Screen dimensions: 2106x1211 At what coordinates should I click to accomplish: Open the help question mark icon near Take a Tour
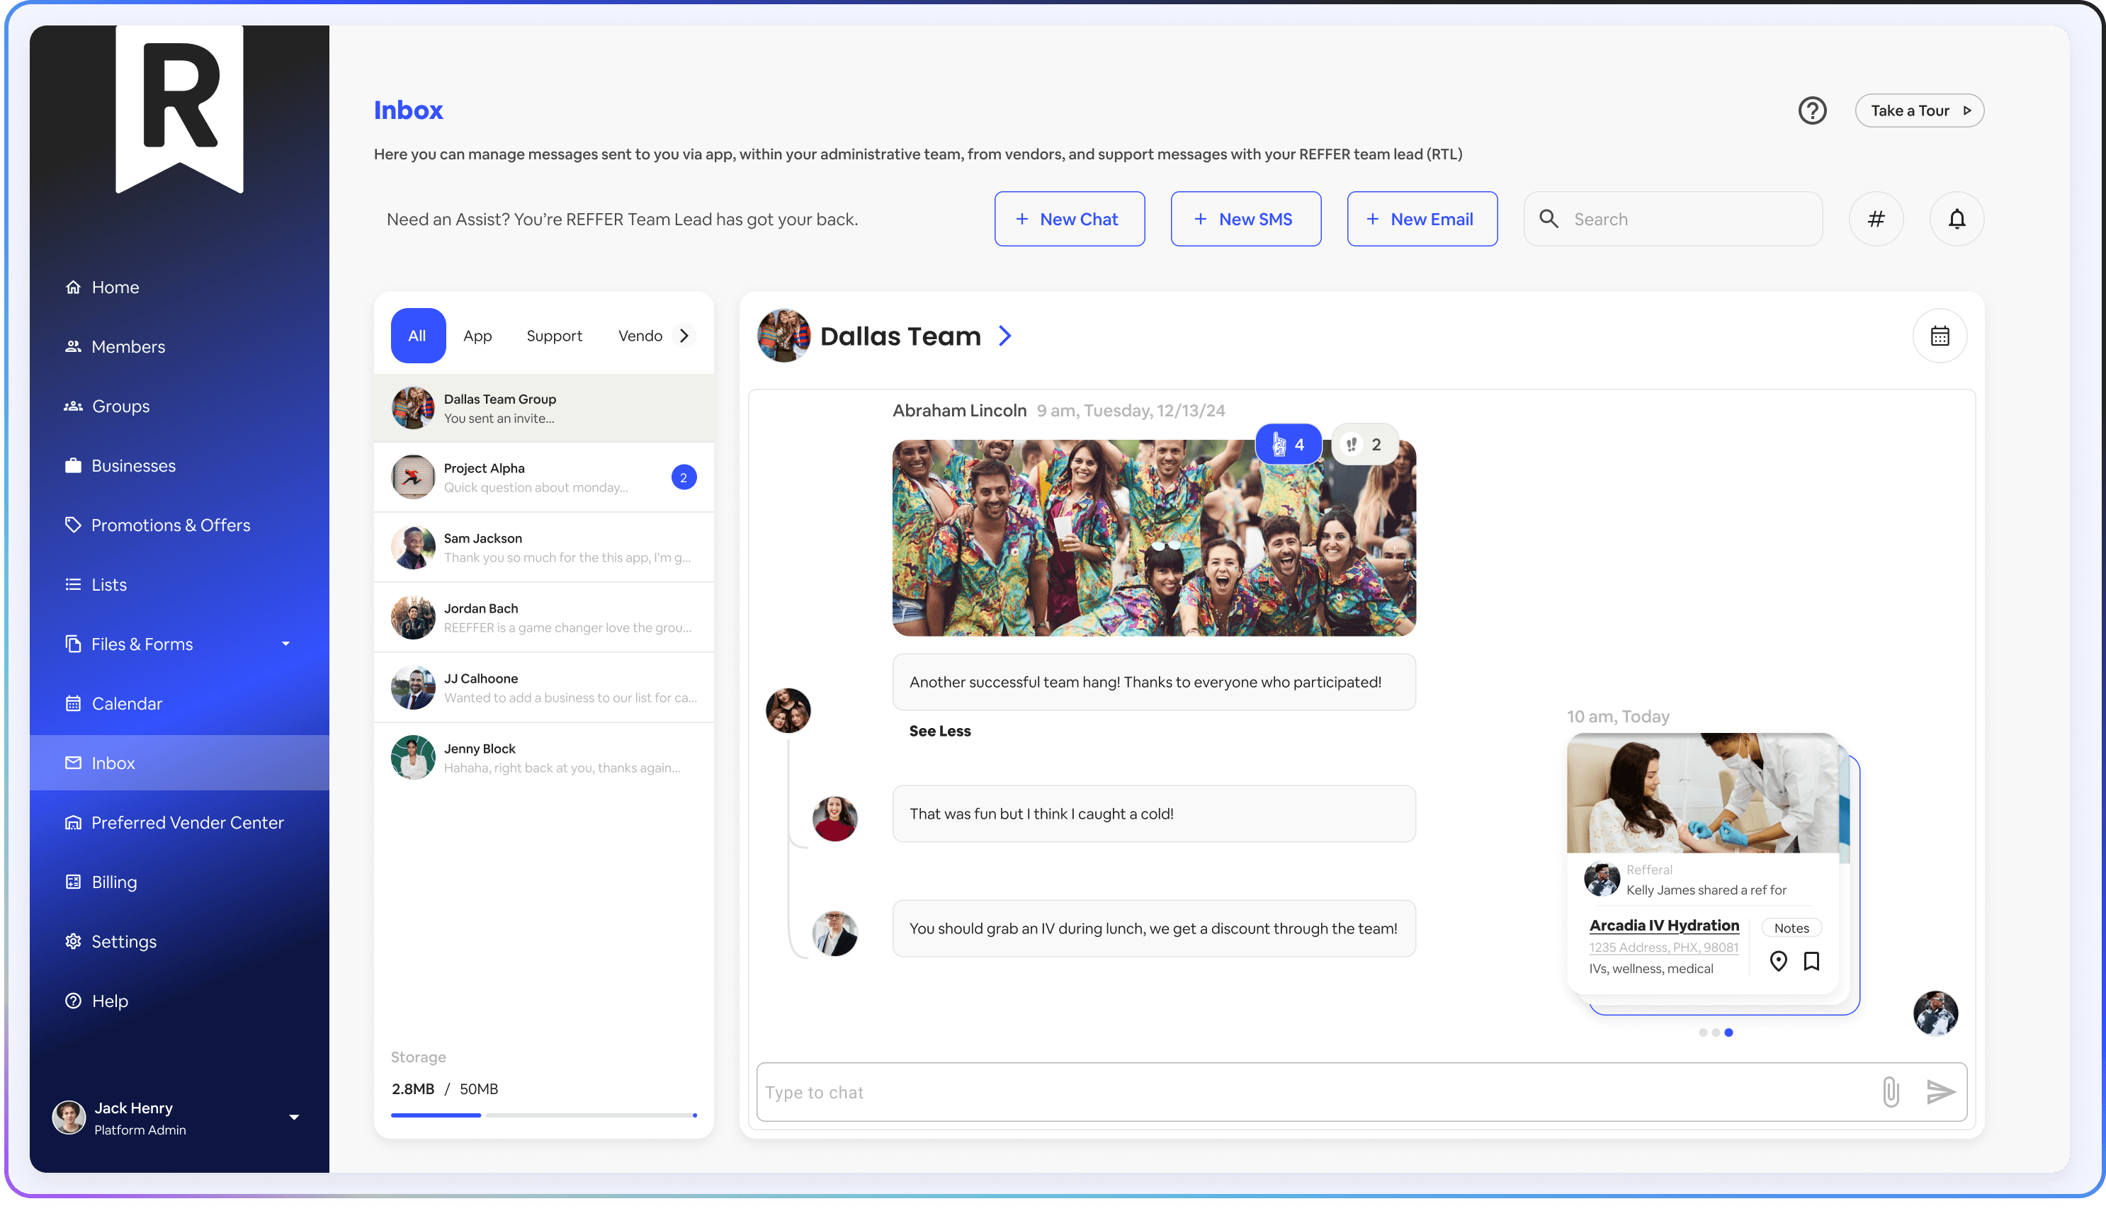click(x=1811, y=110)
